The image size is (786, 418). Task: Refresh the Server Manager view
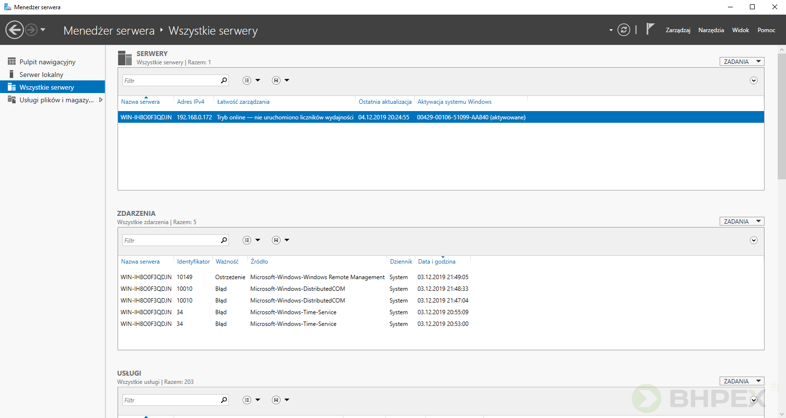pyautogui.click(x=624, y=30)
